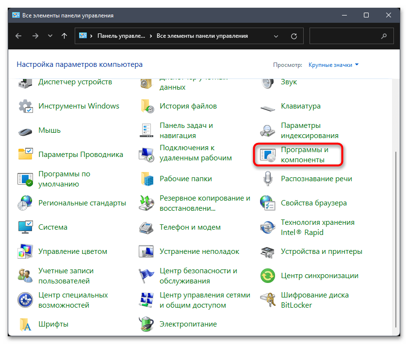This screenshot has height=344, width=408.
Task: Open the Центр синхронизации link
Action: [x=320, y=276]
